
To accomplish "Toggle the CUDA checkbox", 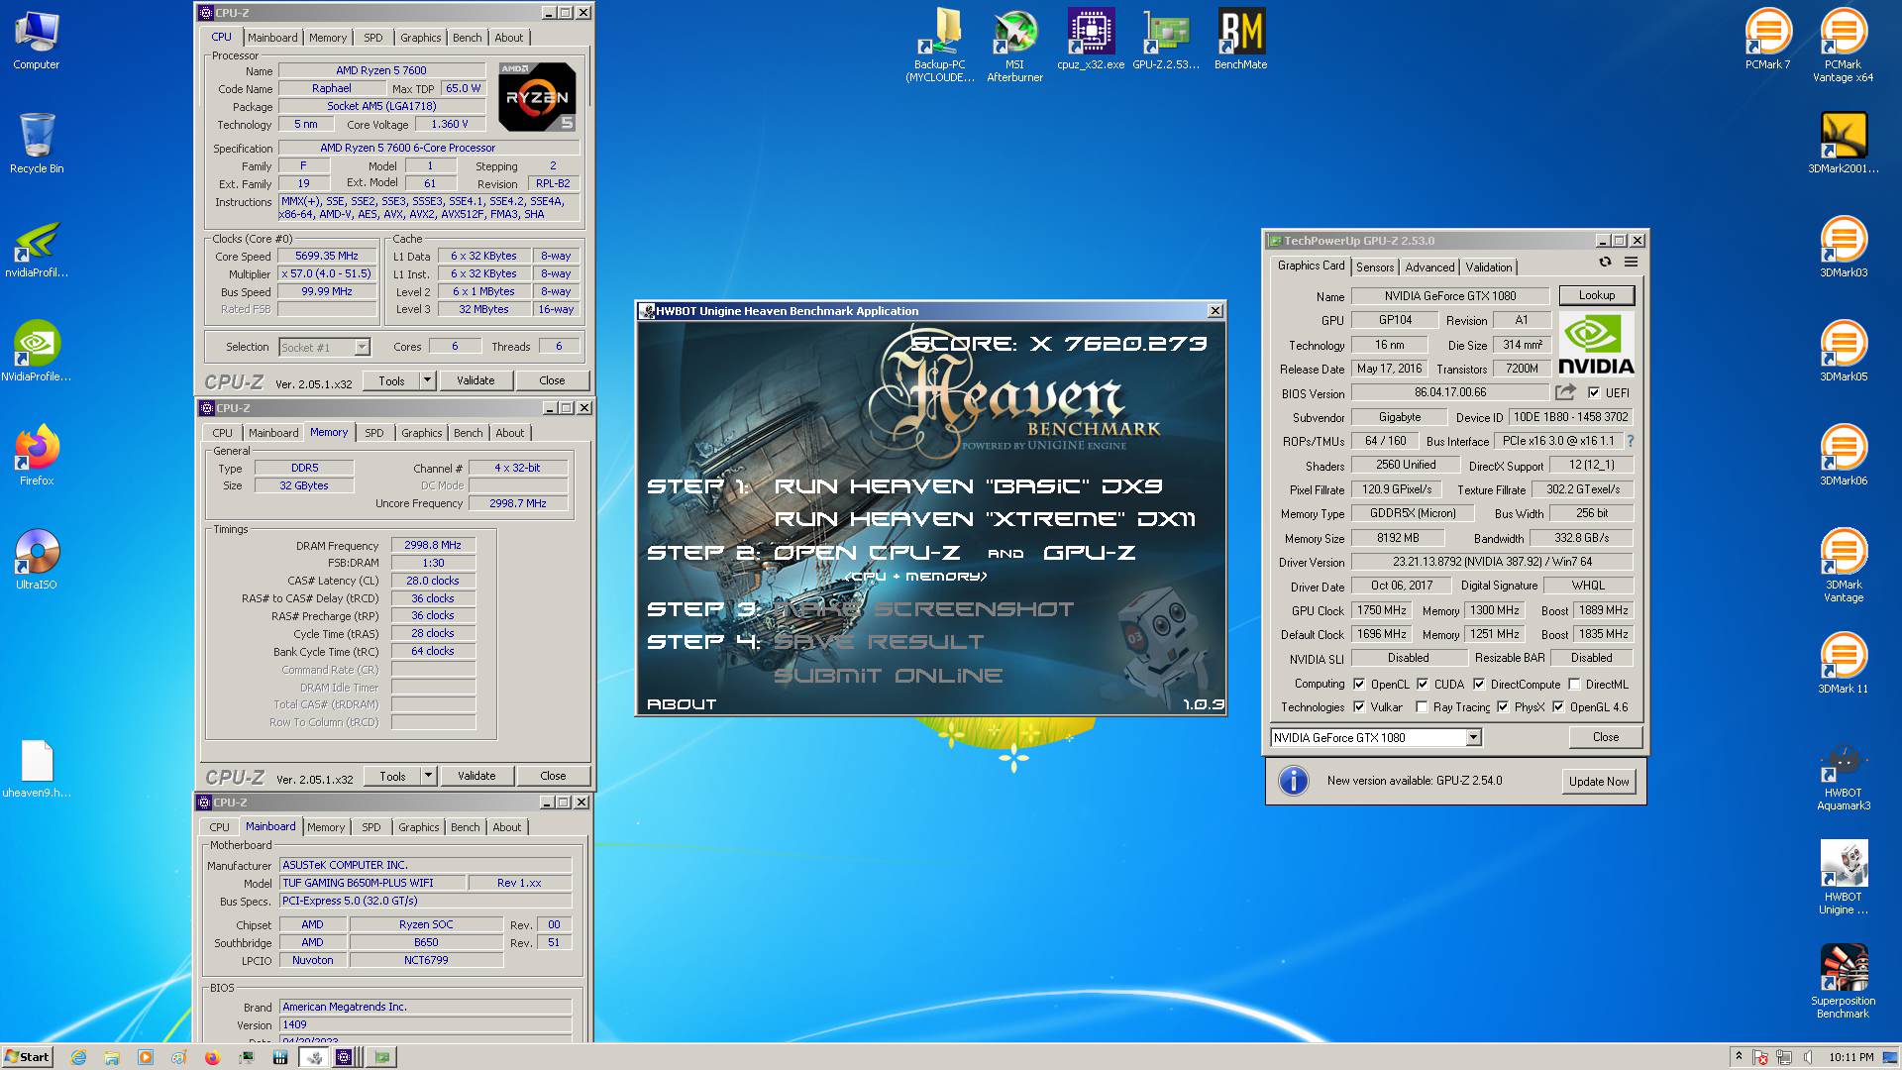I will click(x=1423, y=684).
